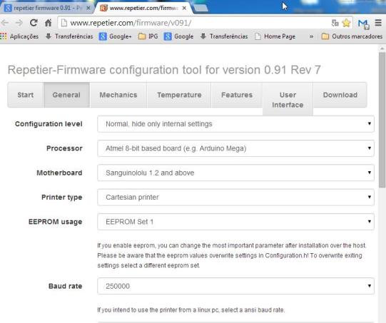Click the page vertical scrollbar thumb
This screenshot has width=386, height=323.
[x=382, y=120]
